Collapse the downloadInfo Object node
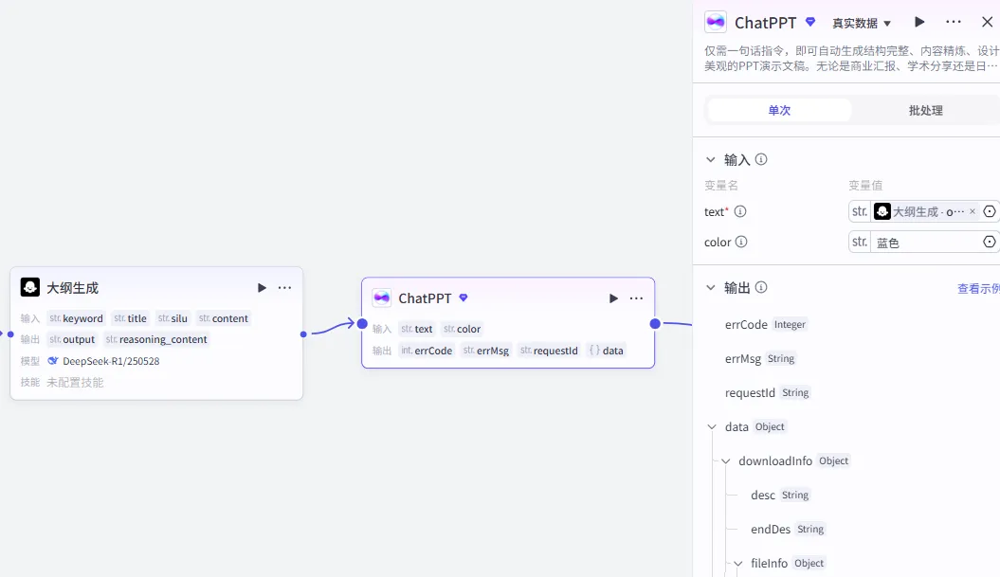The height and width of the screenshot is (577, 1000). (726, 461)
